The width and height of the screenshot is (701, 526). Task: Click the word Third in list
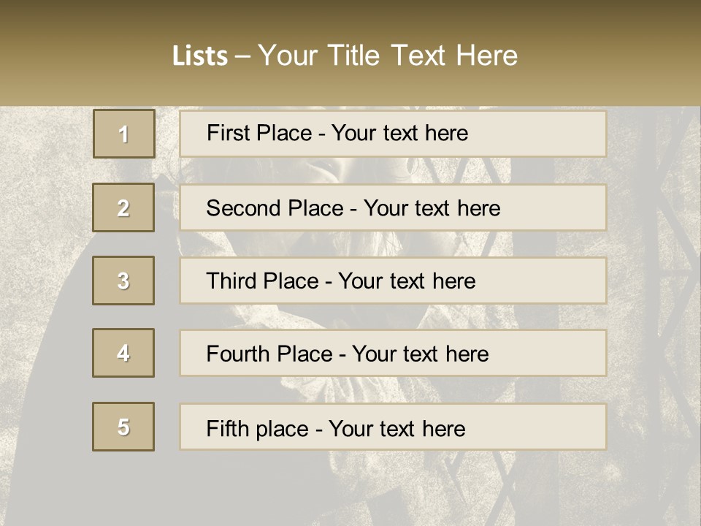pyautogui.click(x=230, y=281)
